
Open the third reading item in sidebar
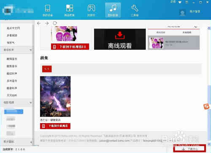tap(11, 43)
